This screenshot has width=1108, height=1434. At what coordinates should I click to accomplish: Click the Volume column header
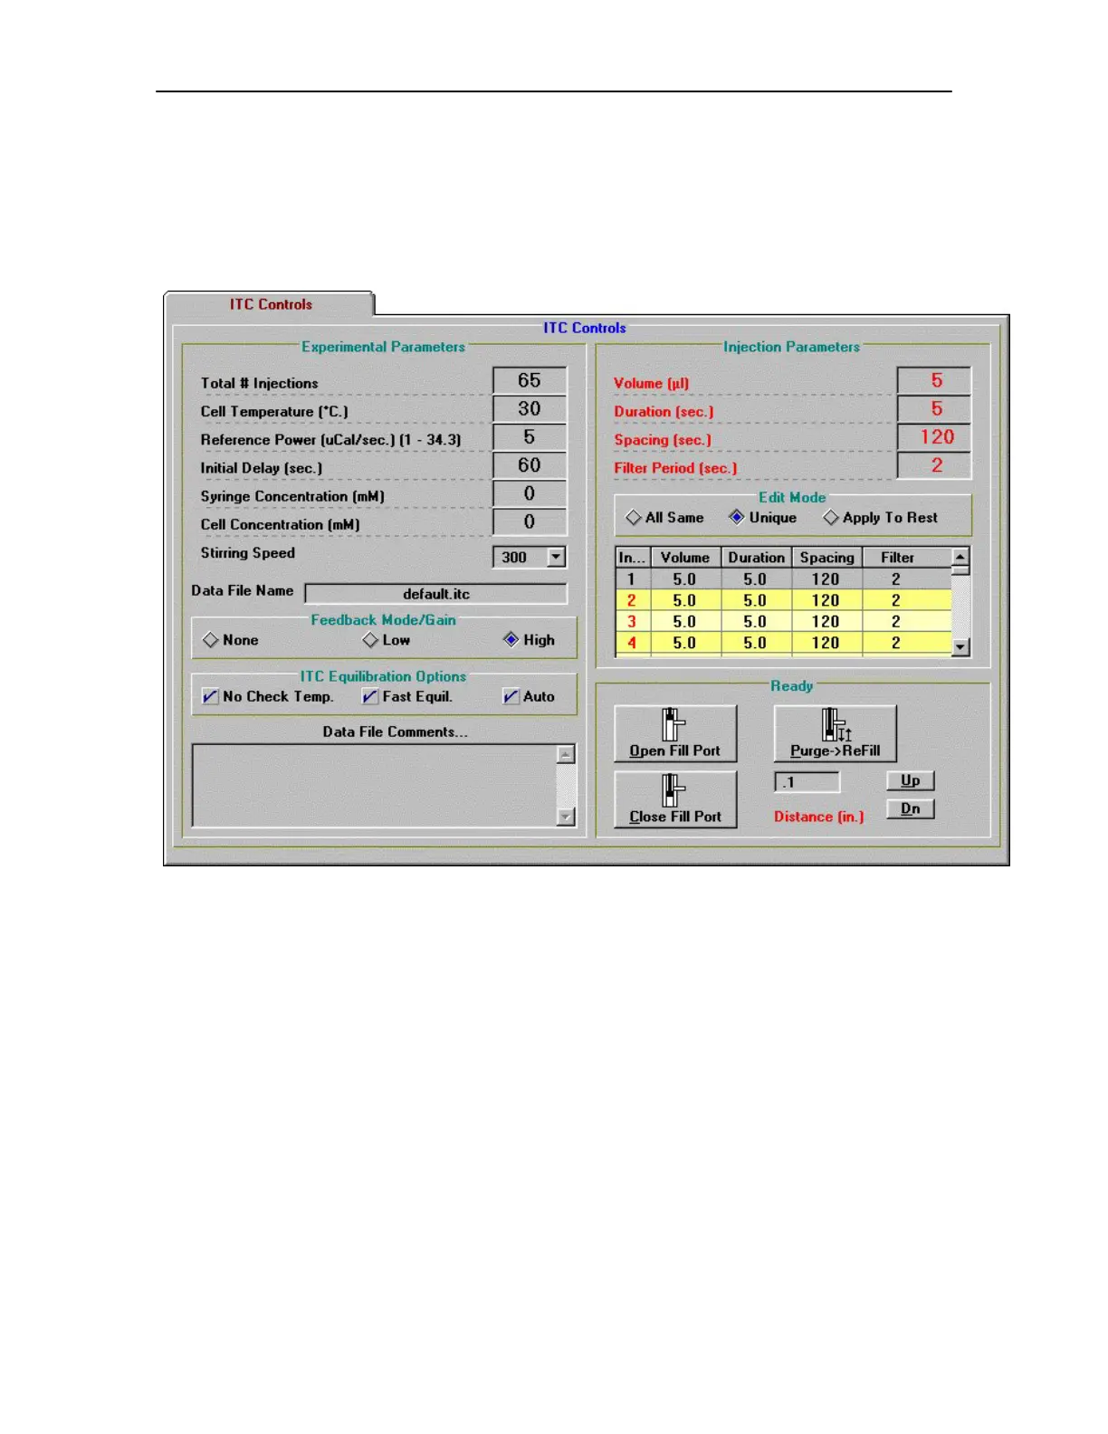[x=685, y=558]
